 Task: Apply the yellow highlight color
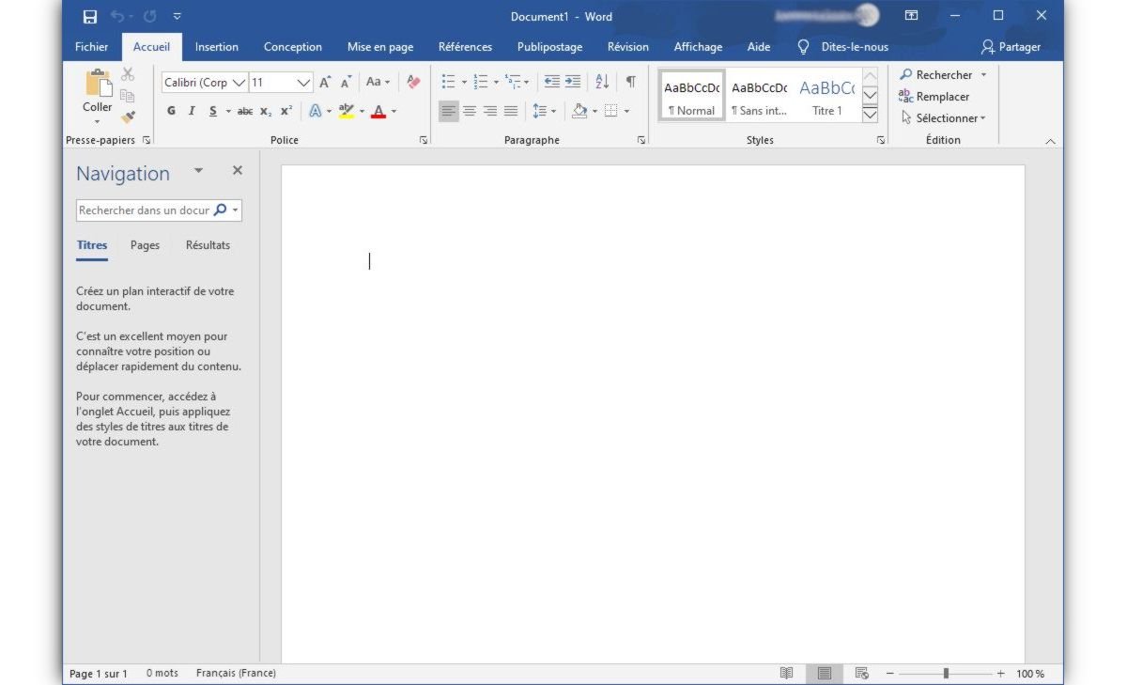point(347,111)
